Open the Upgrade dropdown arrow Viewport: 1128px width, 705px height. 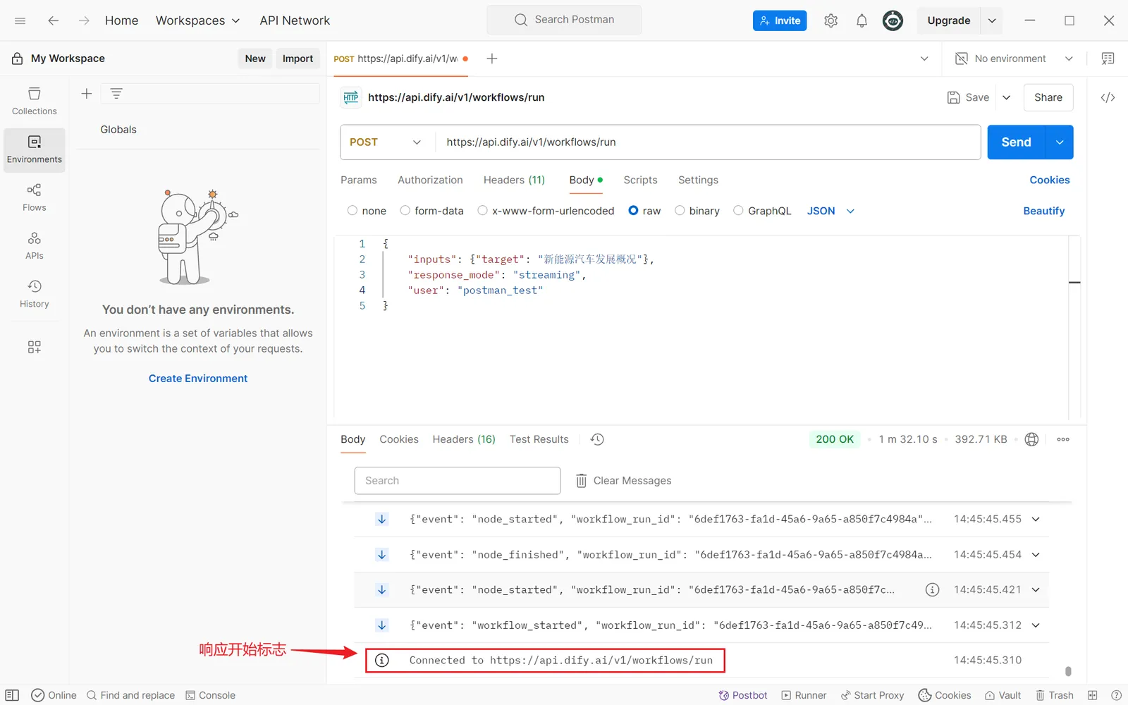pyautogui.click(x=992, y=20)
